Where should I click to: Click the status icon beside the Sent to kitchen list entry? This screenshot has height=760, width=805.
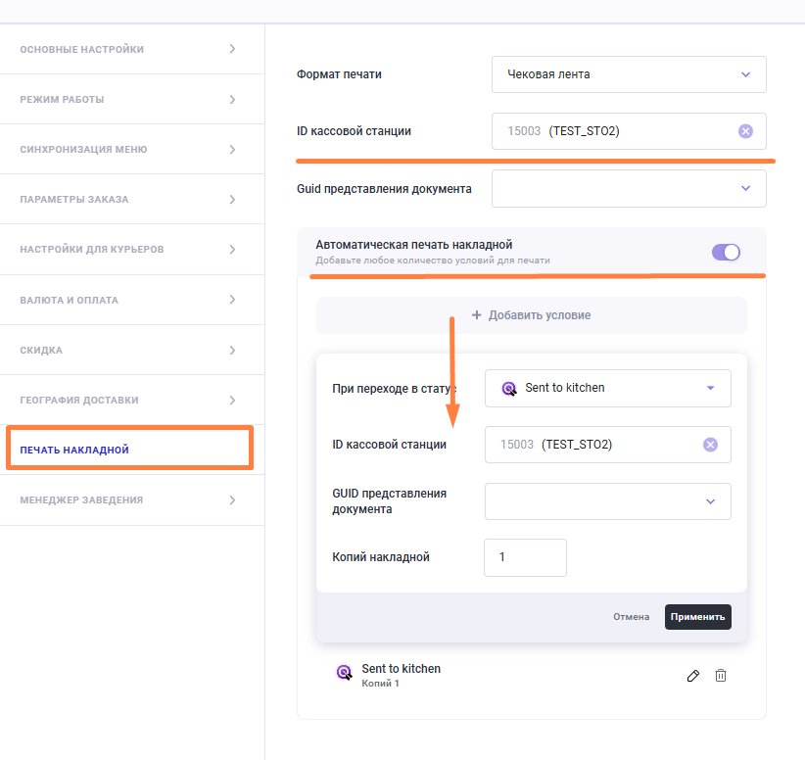coord(344,673)
